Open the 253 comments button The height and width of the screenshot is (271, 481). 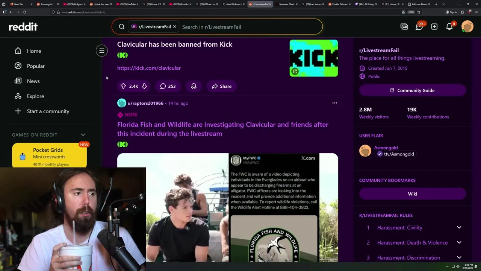pos(168,86)
